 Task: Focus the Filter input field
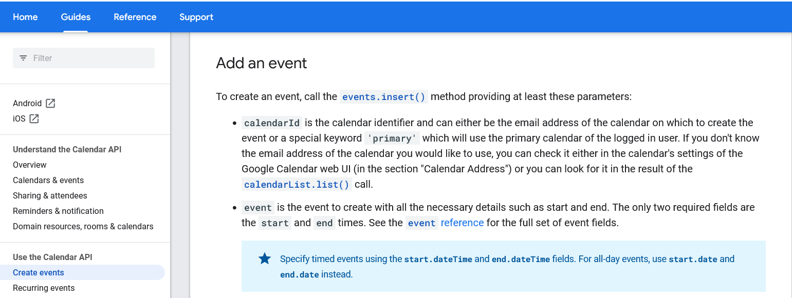[84, 58]
